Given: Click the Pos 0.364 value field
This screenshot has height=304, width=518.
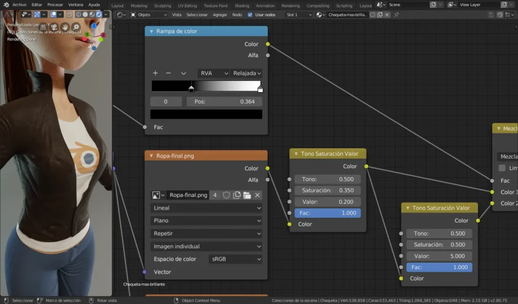Looking at the screenshot, I should (x=224, y=102).
